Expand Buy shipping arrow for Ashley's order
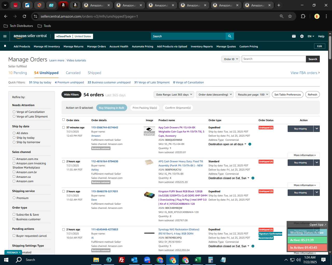Image resolution: width=332 pixels, height=265 pixels. pos(317,163)
